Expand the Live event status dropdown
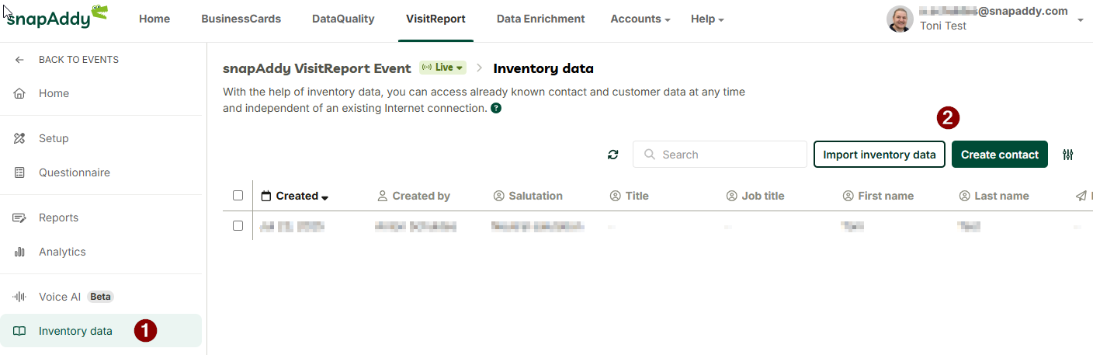The height and width of the screenshot is (355, 1093). point(443,68)
